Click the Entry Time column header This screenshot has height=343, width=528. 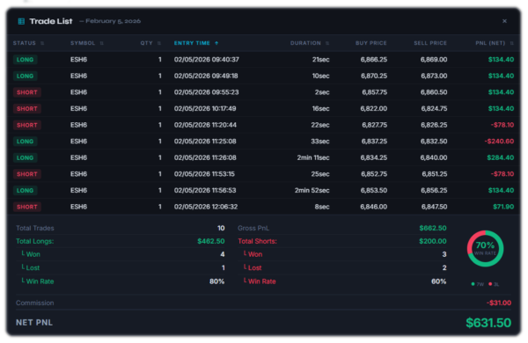(x=192, y=43)
